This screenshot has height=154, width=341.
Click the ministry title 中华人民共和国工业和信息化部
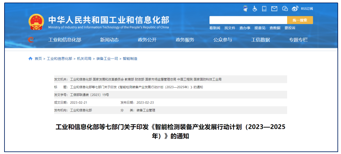click(108, 20)
